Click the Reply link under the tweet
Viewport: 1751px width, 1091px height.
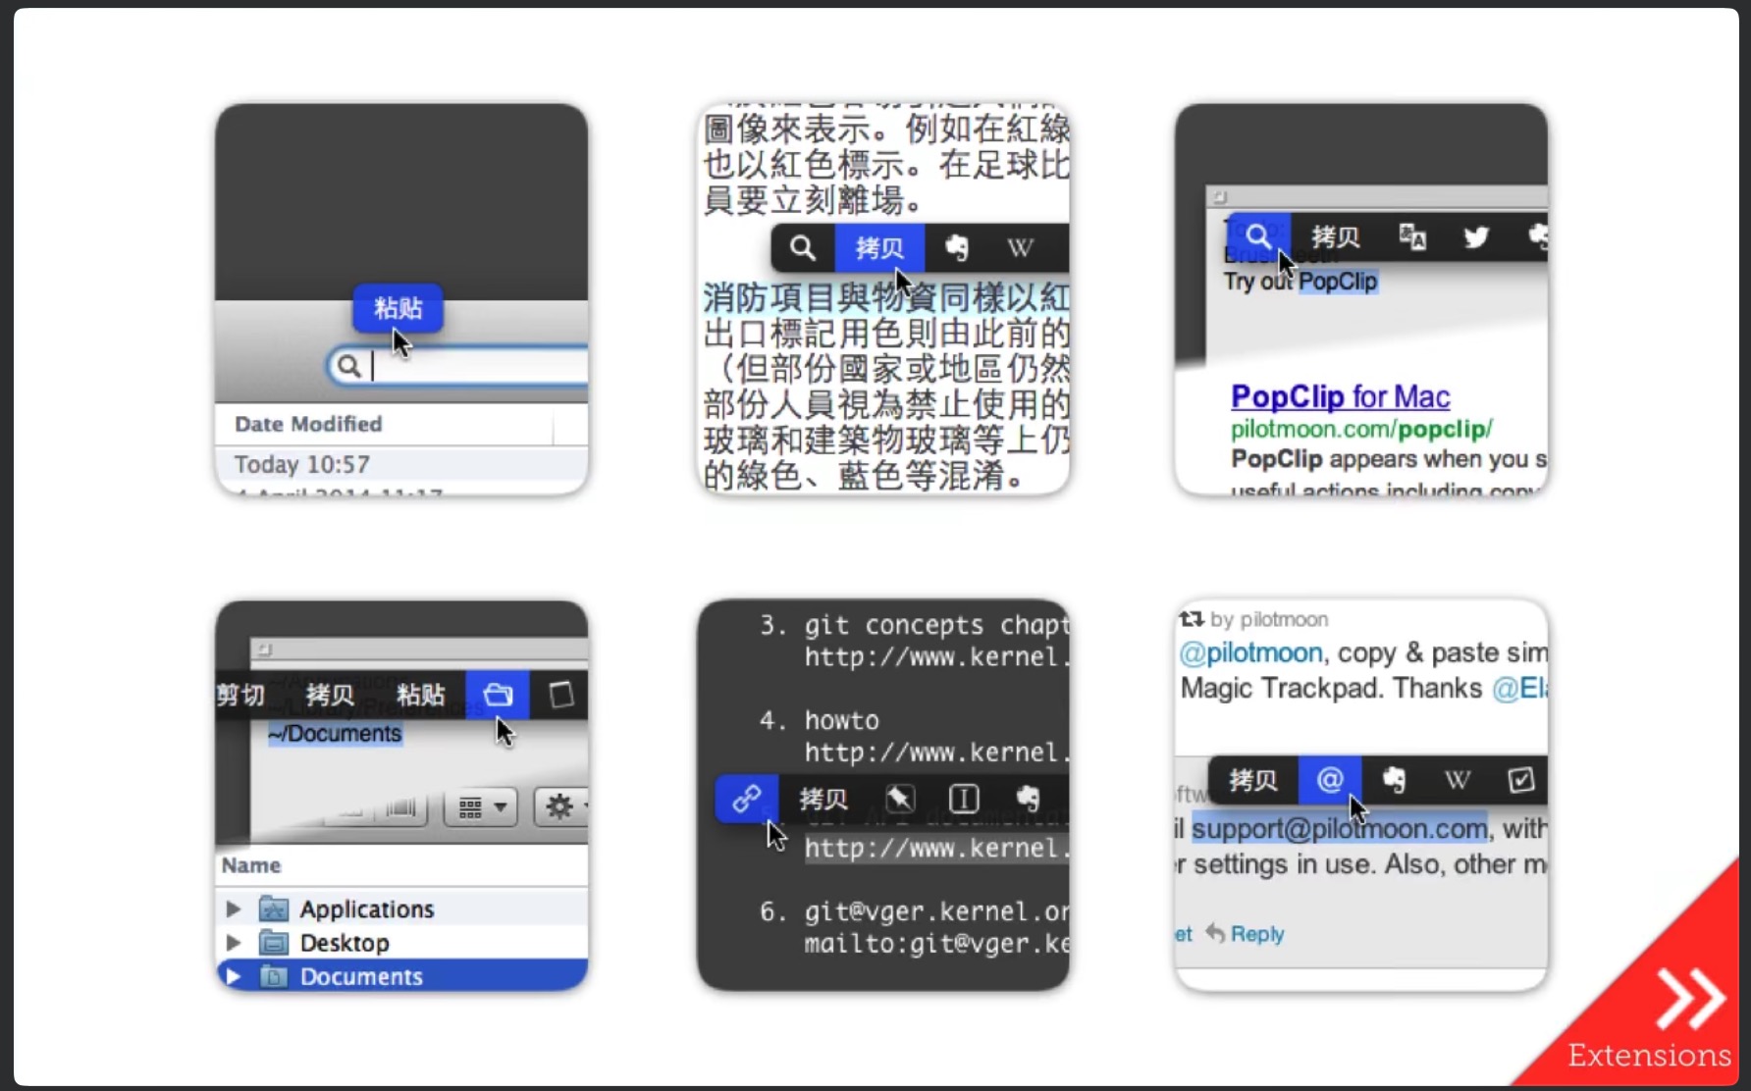pos(1245,933)
